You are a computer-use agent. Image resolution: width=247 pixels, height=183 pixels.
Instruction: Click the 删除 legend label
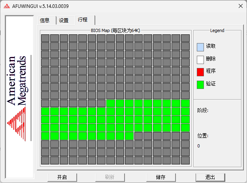211,58
